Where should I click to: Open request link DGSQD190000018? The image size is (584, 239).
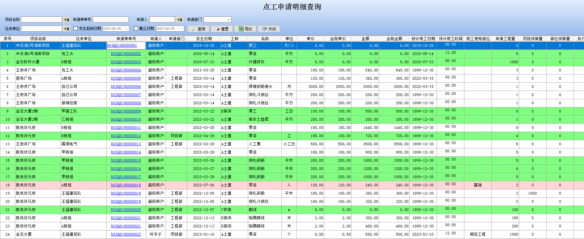point(126,185)
